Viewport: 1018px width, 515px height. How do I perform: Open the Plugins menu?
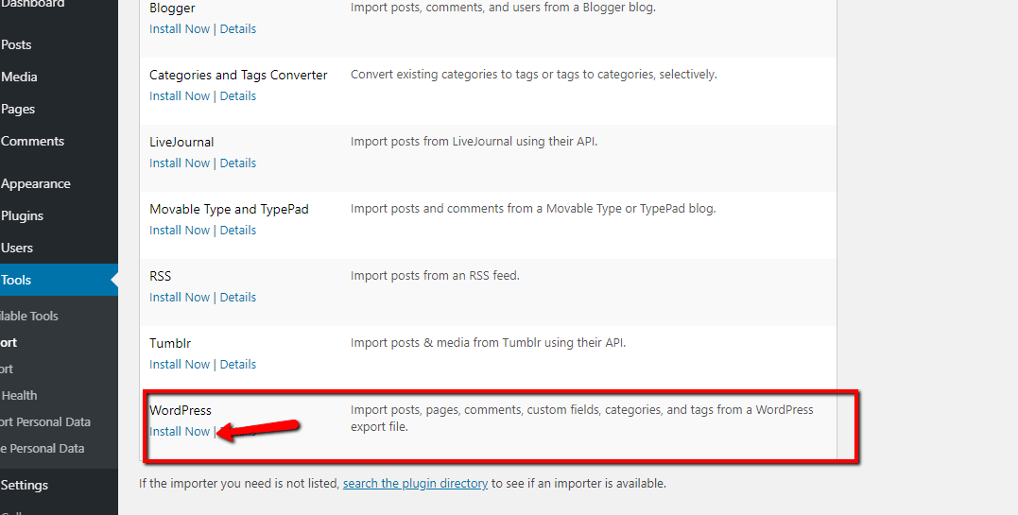[x=22, y=215]
